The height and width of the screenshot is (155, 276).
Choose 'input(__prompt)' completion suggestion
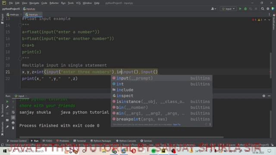point(161,78)
